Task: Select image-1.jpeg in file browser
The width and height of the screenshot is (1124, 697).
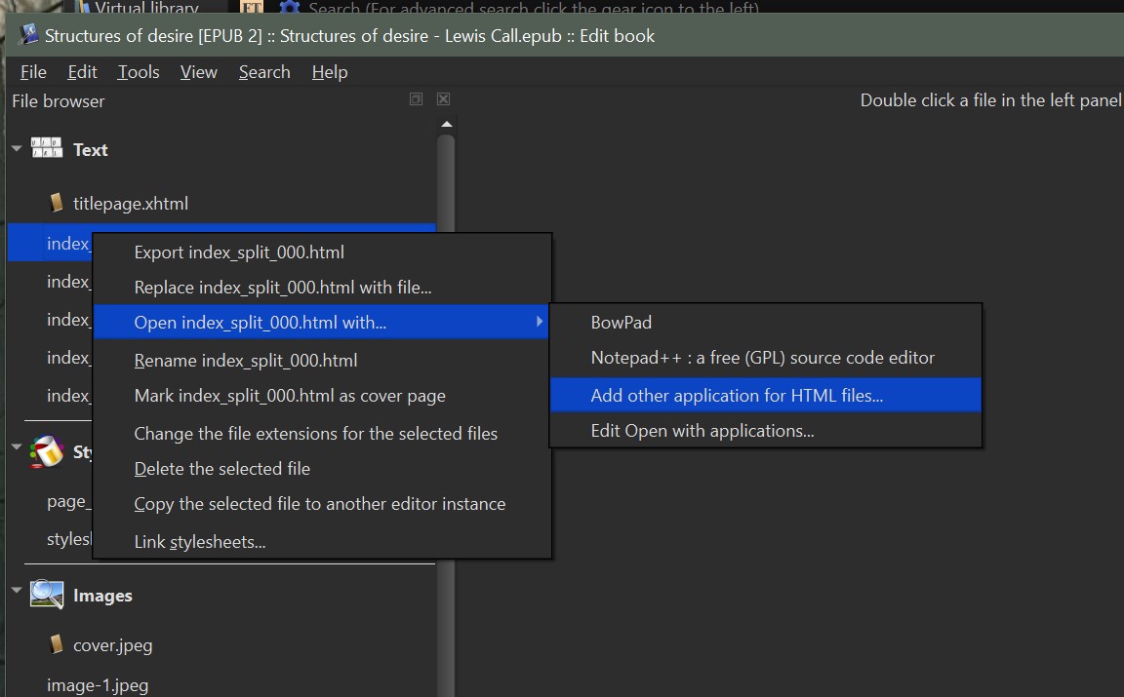Action: point(98,685)
